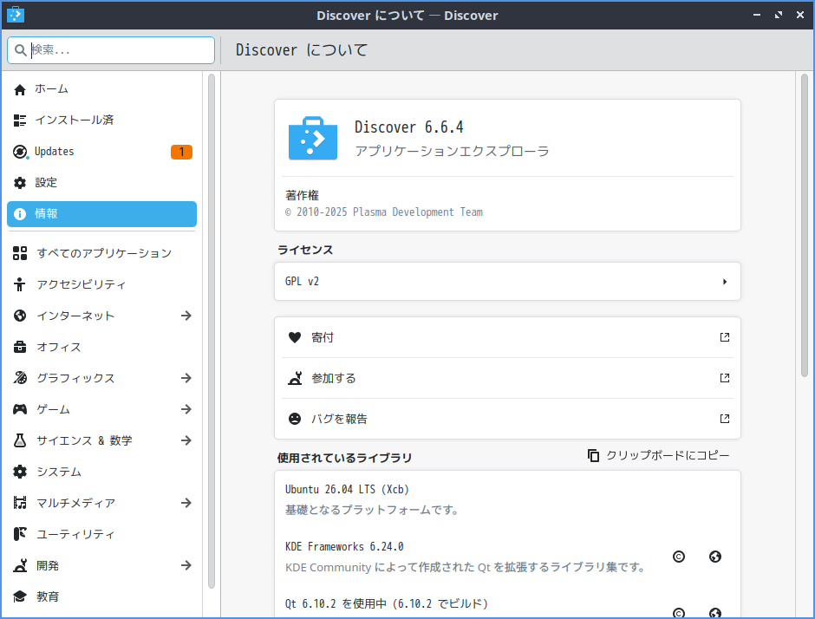Open the 設定 page

tap(102, 183)
